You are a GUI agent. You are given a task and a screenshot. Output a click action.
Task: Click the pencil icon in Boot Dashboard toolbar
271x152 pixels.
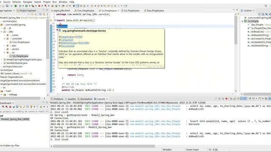[24, 107]
